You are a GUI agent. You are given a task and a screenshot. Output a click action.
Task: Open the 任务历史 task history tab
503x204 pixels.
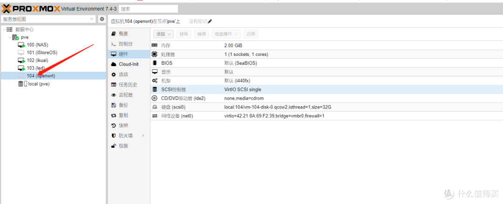point(128,85)
